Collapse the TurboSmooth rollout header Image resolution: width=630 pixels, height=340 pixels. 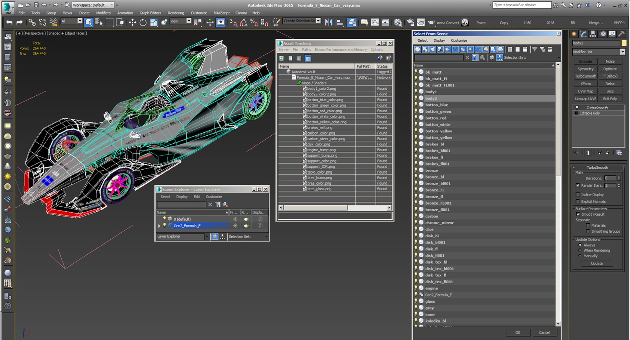tap(597, 167)
